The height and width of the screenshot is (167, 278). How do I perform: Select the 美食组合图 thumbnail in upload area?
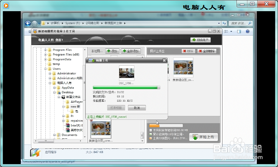[183, 67]
